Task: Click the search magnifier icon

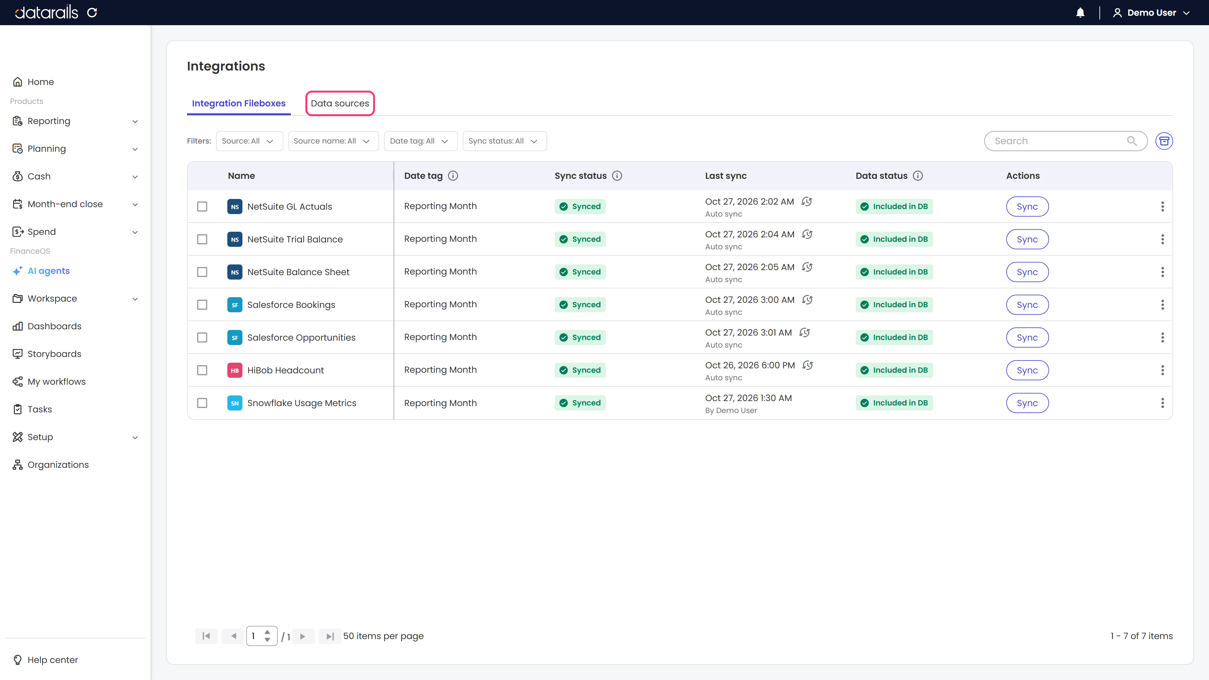Action: [x=1132, y=141]
